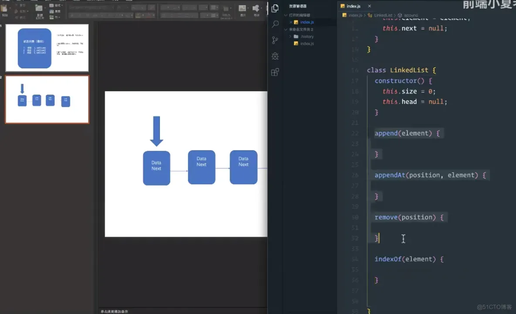Select slide 1 thumbnail

47,48
